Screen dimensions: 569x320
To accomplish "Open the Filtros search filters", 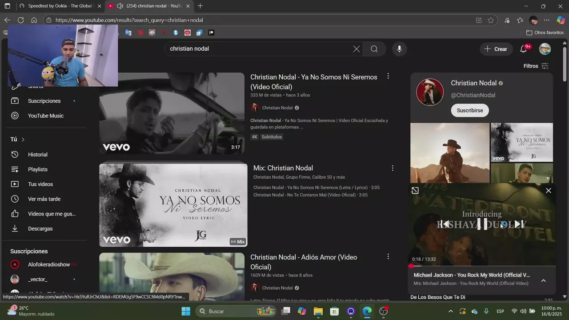I will tap(536, 66).
